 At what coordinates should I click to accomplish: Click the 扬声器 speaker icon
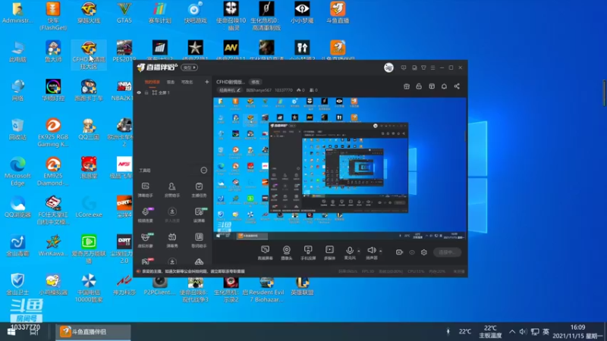(371, 251)
